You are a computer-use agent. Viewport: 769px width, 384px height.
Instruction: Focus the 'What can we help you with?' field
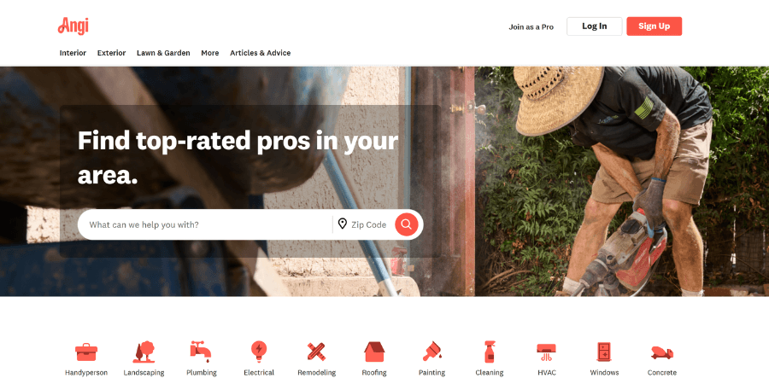(x=205, y=224)
